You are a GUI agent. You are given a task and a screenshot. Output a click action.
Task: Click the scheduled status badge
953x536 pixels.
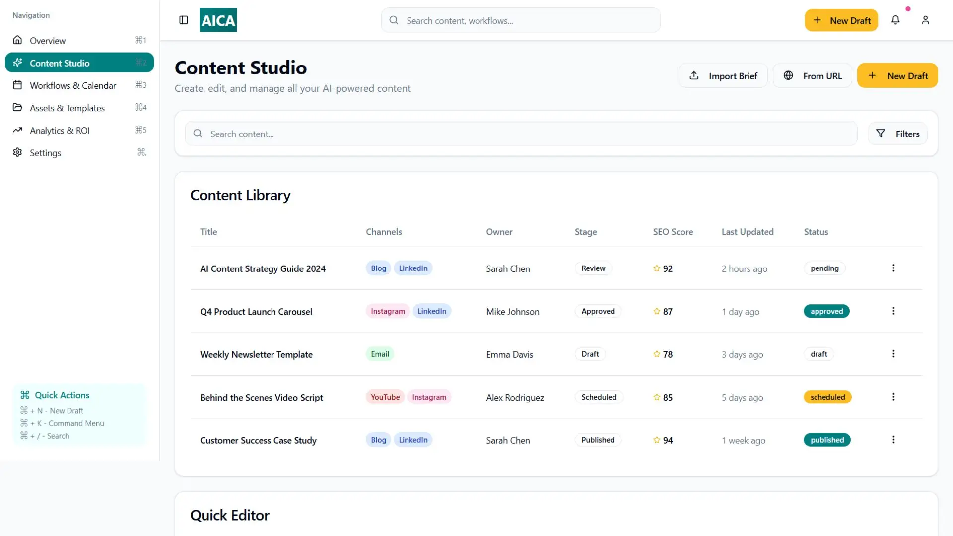pyautogui.click(x=827, y=397)
